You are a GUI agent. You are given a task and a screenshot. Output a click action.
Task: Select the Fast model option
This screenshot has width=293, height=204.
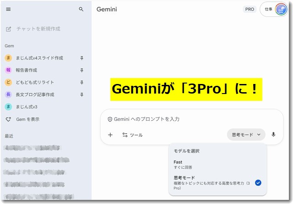pos(217,164)
